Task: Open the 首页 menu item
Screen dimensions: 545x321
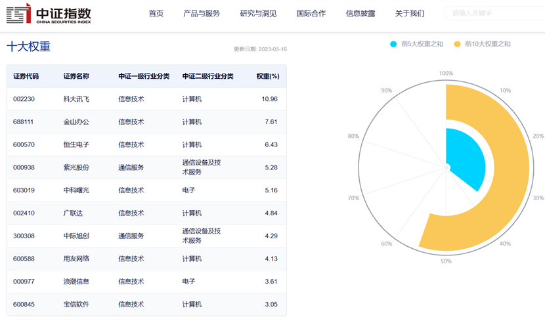Action: point(156,14)
